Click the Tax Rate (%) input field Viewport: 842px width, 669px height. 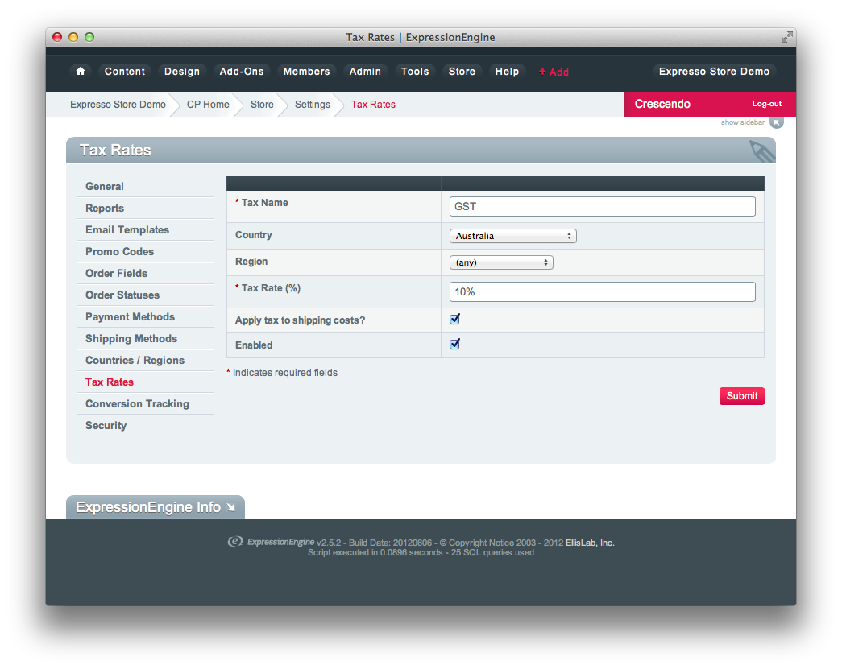pos(603,292)
